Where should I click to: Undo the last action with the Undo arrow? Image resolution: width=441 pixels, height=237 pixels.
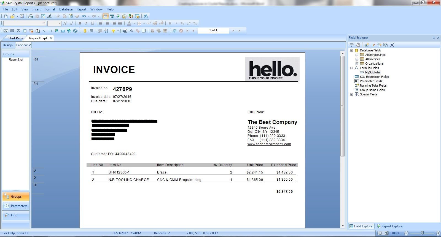click(x=84, y=16)
